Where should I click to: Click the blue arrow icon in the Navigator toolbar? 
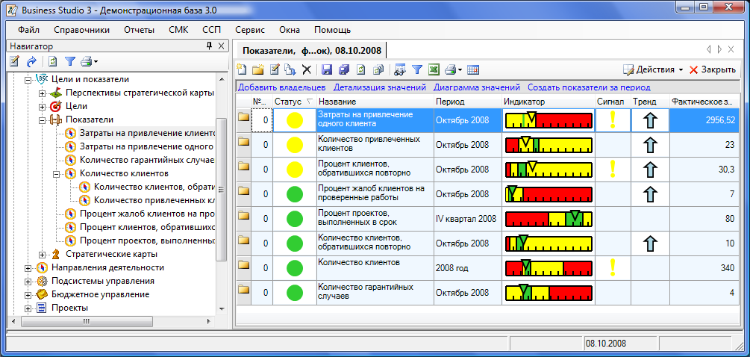31,61
